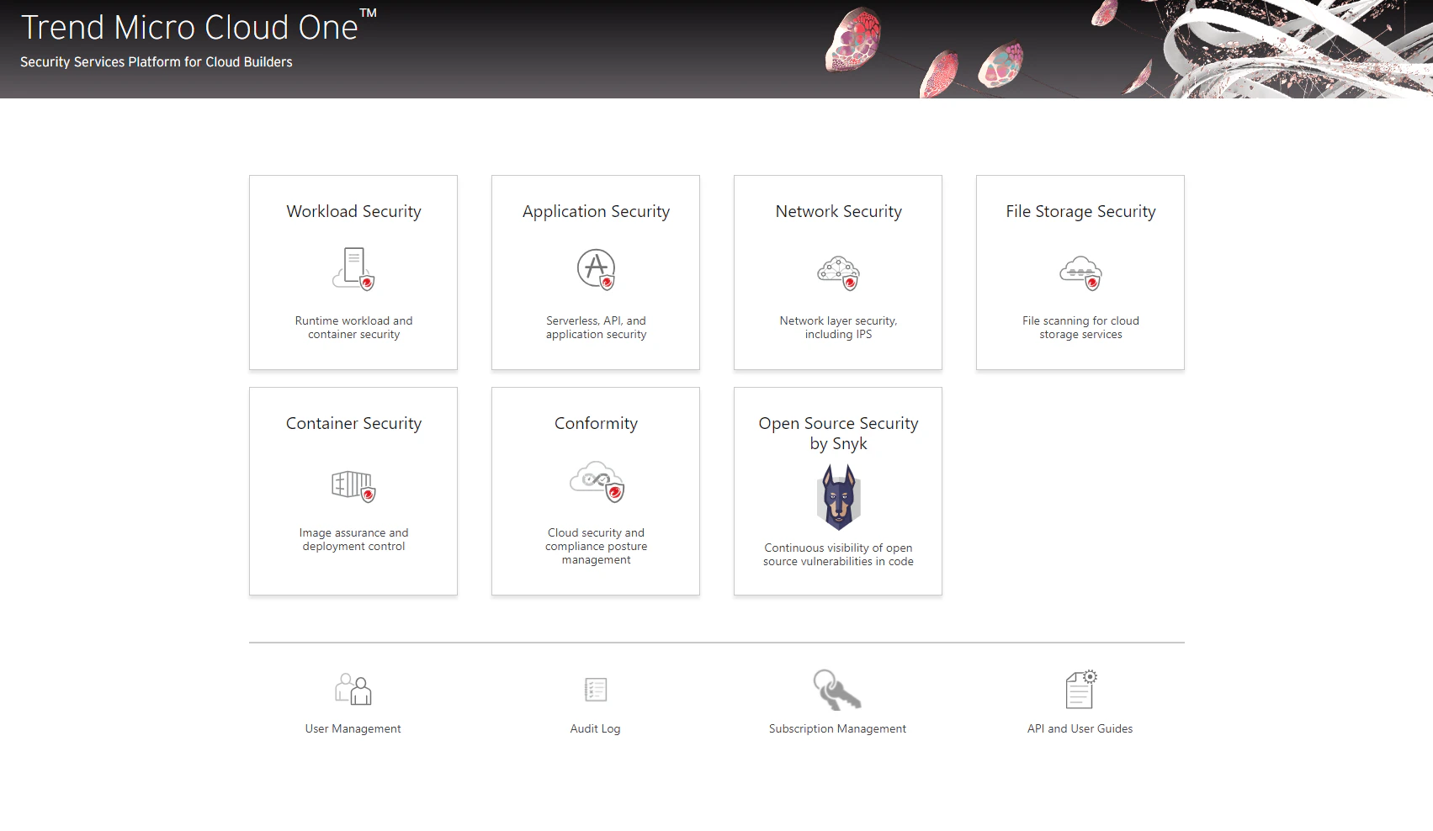
Task: Click 'Runtime workload and container security' text
Action: (353, 327)
